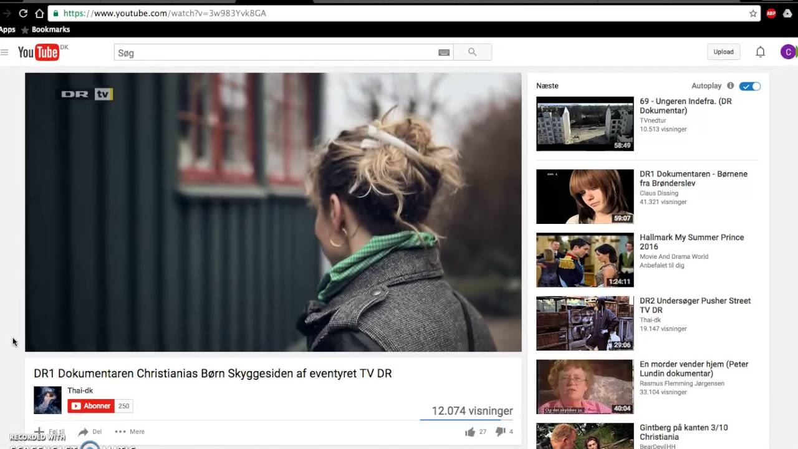Open the Bookmarks folder in the bookmarks bar
The width and height of the screenshot is (798, 449).
(45, 29)
